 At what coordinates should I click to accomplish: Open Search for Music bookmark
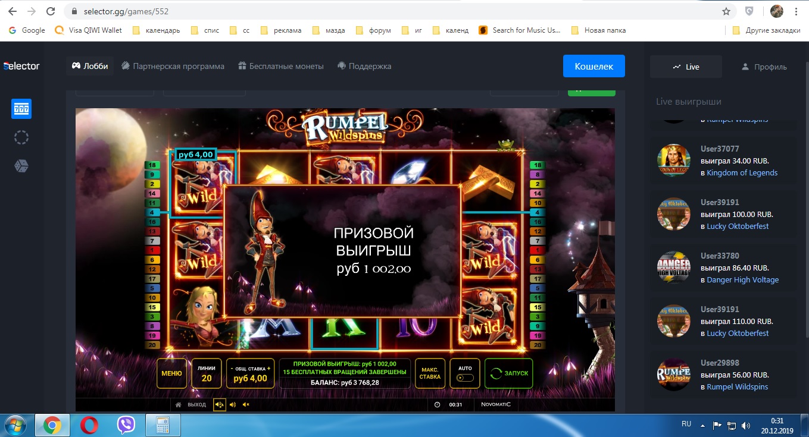click(x=520, y=30)
